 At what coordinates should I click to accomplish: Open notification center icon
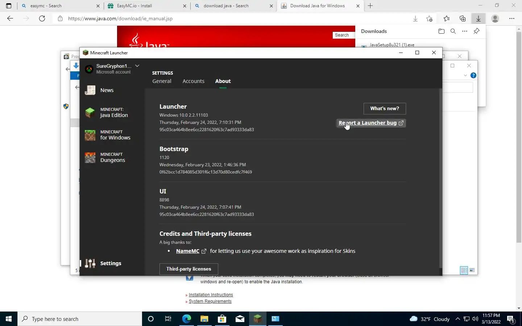[x=511, y=319]
